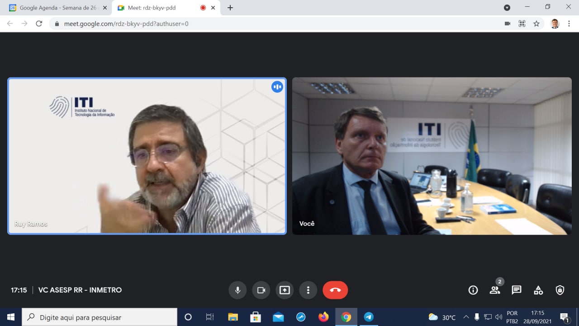This screenshot has height=326, width=579.
Task: Expand the hidden system tray icons
Action: (x=466, y=317)
